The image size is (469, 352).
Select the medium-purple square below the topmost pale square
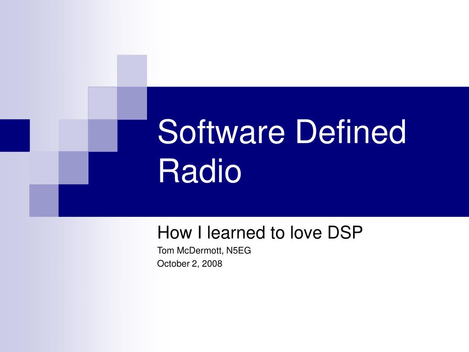click(132, 103)
